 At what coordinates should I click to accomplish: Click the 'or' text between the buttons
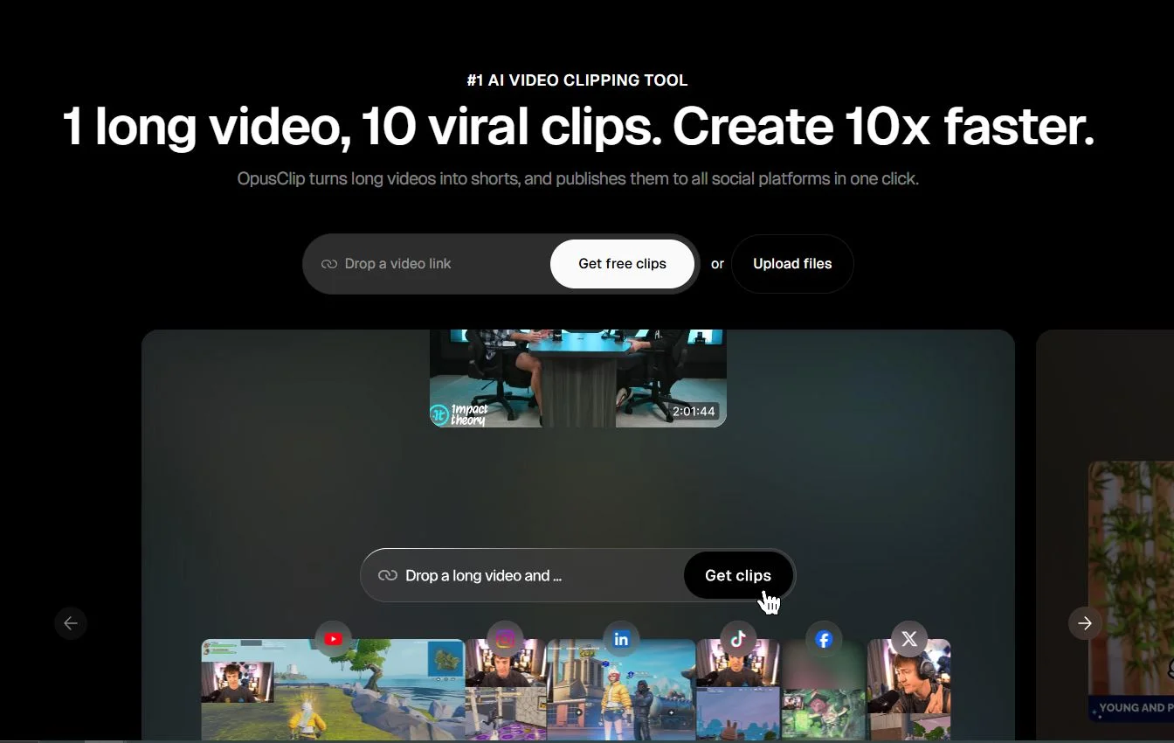point(717,264)
